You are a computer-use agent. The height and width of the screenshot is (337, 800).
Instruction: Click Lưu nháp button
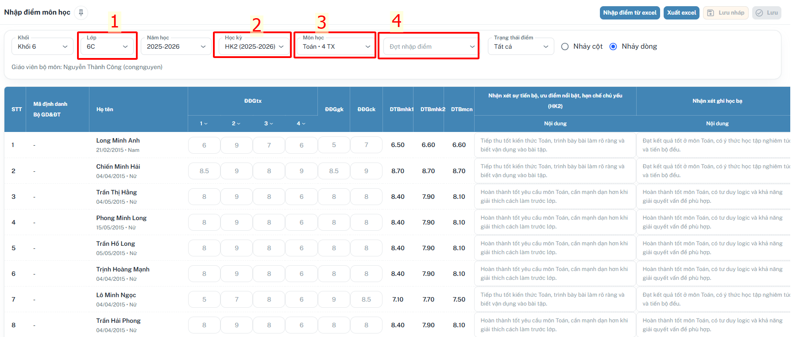(726, 13)
